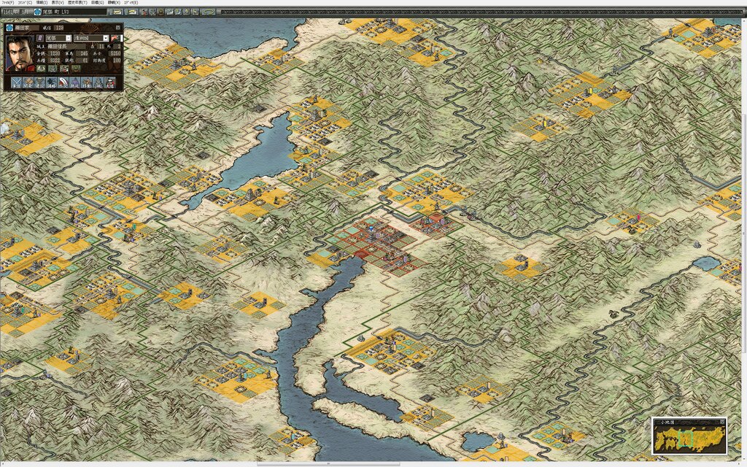747x467 pixels.
Task: Click the 威信 value 128
Action: coord(58,28)
